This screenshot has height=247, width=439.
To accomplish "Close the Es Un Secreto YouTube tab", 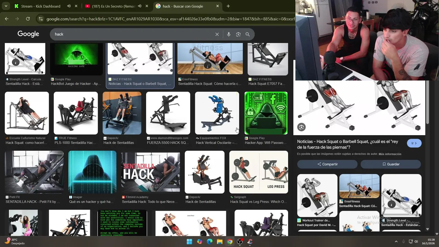I will click(147, 6).
